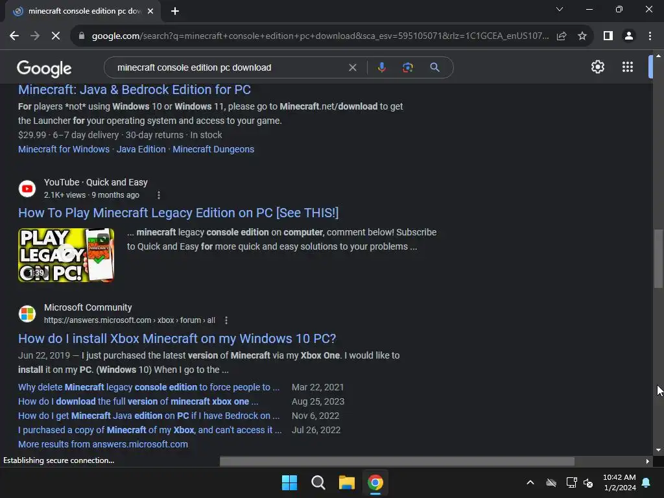Viewport: 664px width, 498px height.
Task: Clear the Google search box
Action: (x=352, y=67)
